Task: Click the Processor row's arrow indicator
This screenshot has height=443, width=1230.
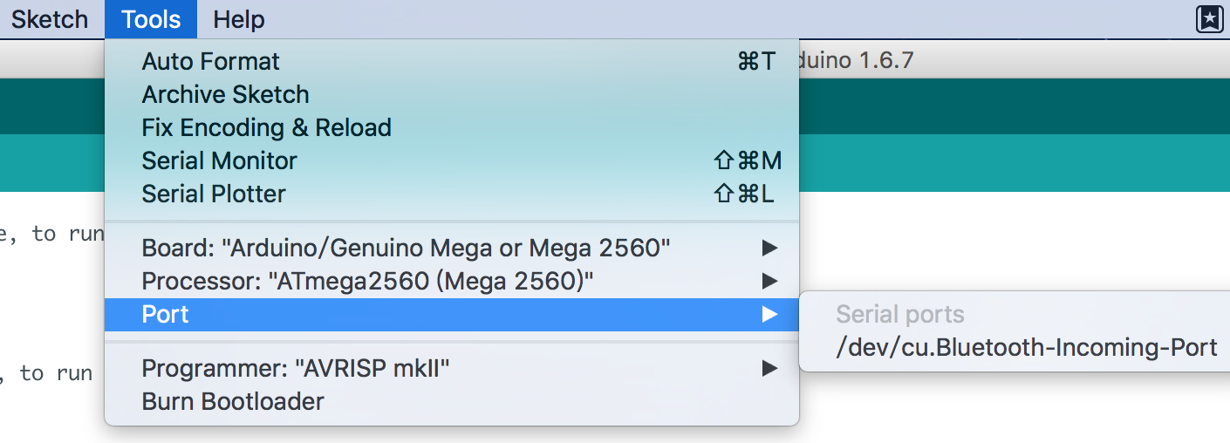Action: pos(769,282)
